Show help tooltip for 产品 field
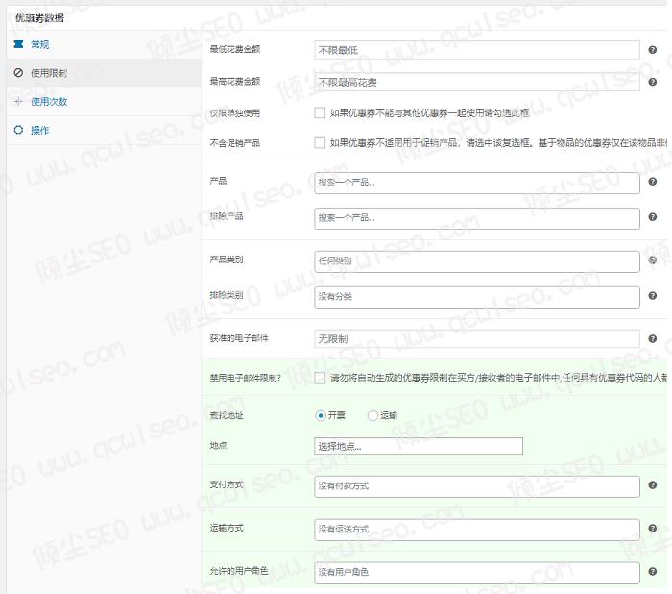This screenshot has height=594, width=672. pyautogui.click(x=652, y=182)
